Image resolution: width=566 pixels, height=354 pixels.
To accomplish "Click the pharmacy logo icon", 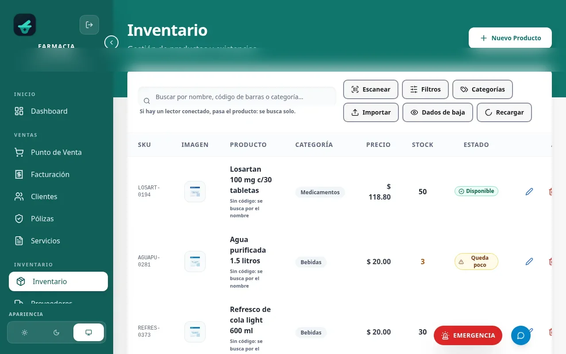I will [x=25, y=25].
